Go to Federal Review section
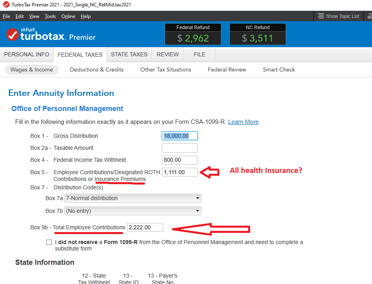 click(x=227, y=70)
